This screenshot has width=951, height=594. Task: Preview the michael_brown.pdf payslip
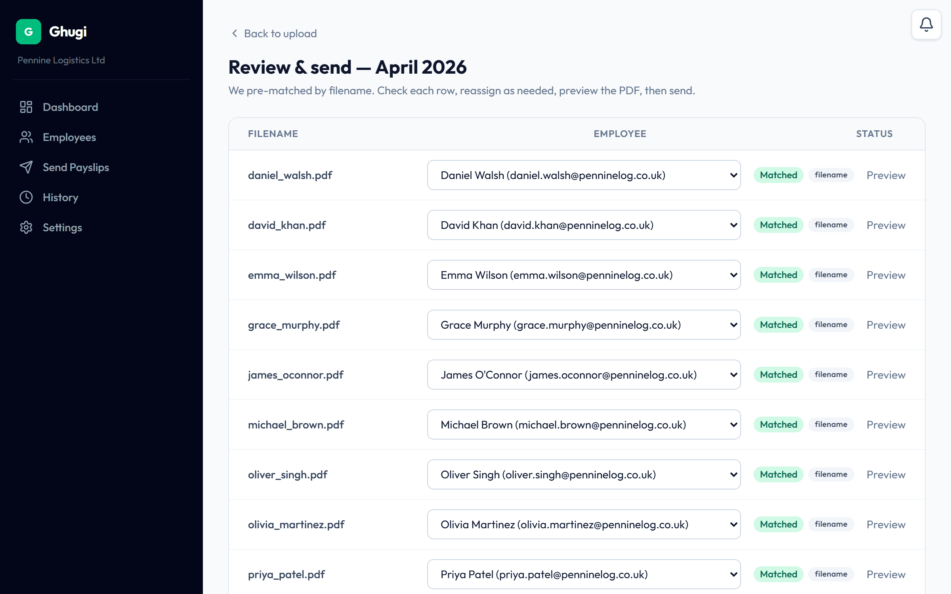pos(886,425)
